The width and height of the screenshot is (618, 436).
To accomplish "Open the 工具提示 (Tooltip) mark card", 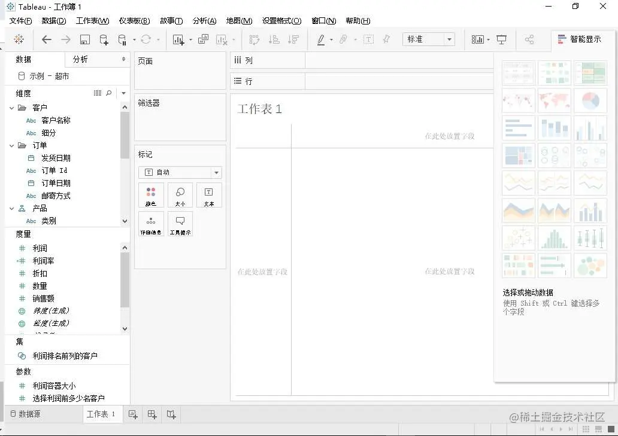I will coord(180,223).
